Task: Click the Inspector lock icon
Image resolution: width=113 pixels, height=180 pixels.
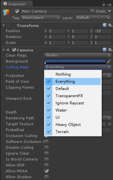Action: pyautogui.click(x=104, y=4)
